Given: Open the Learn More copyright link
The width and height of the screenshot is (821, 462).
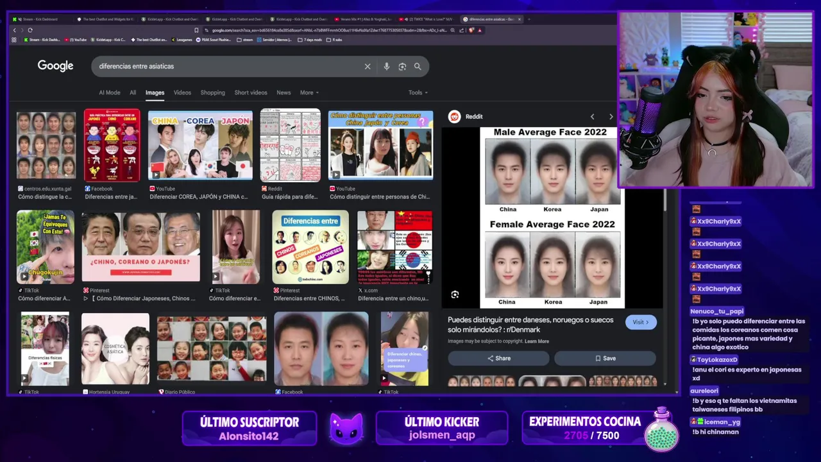Looking at the screenshot, I should (x=537, y=341).
